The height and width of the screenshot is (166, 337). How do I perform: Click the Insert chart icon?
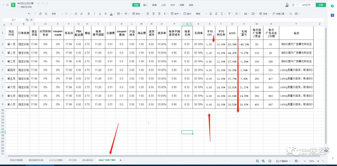pos(246,14)
